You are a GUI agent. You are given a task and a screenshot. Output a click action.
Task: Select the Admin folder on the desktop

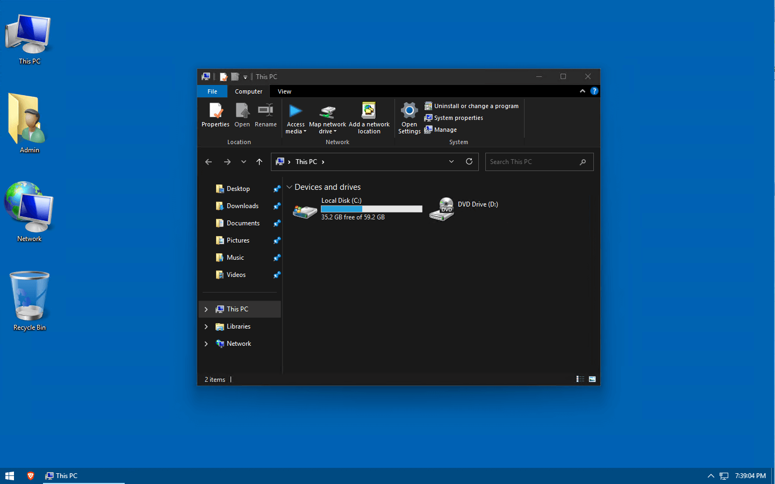[29, 123]
